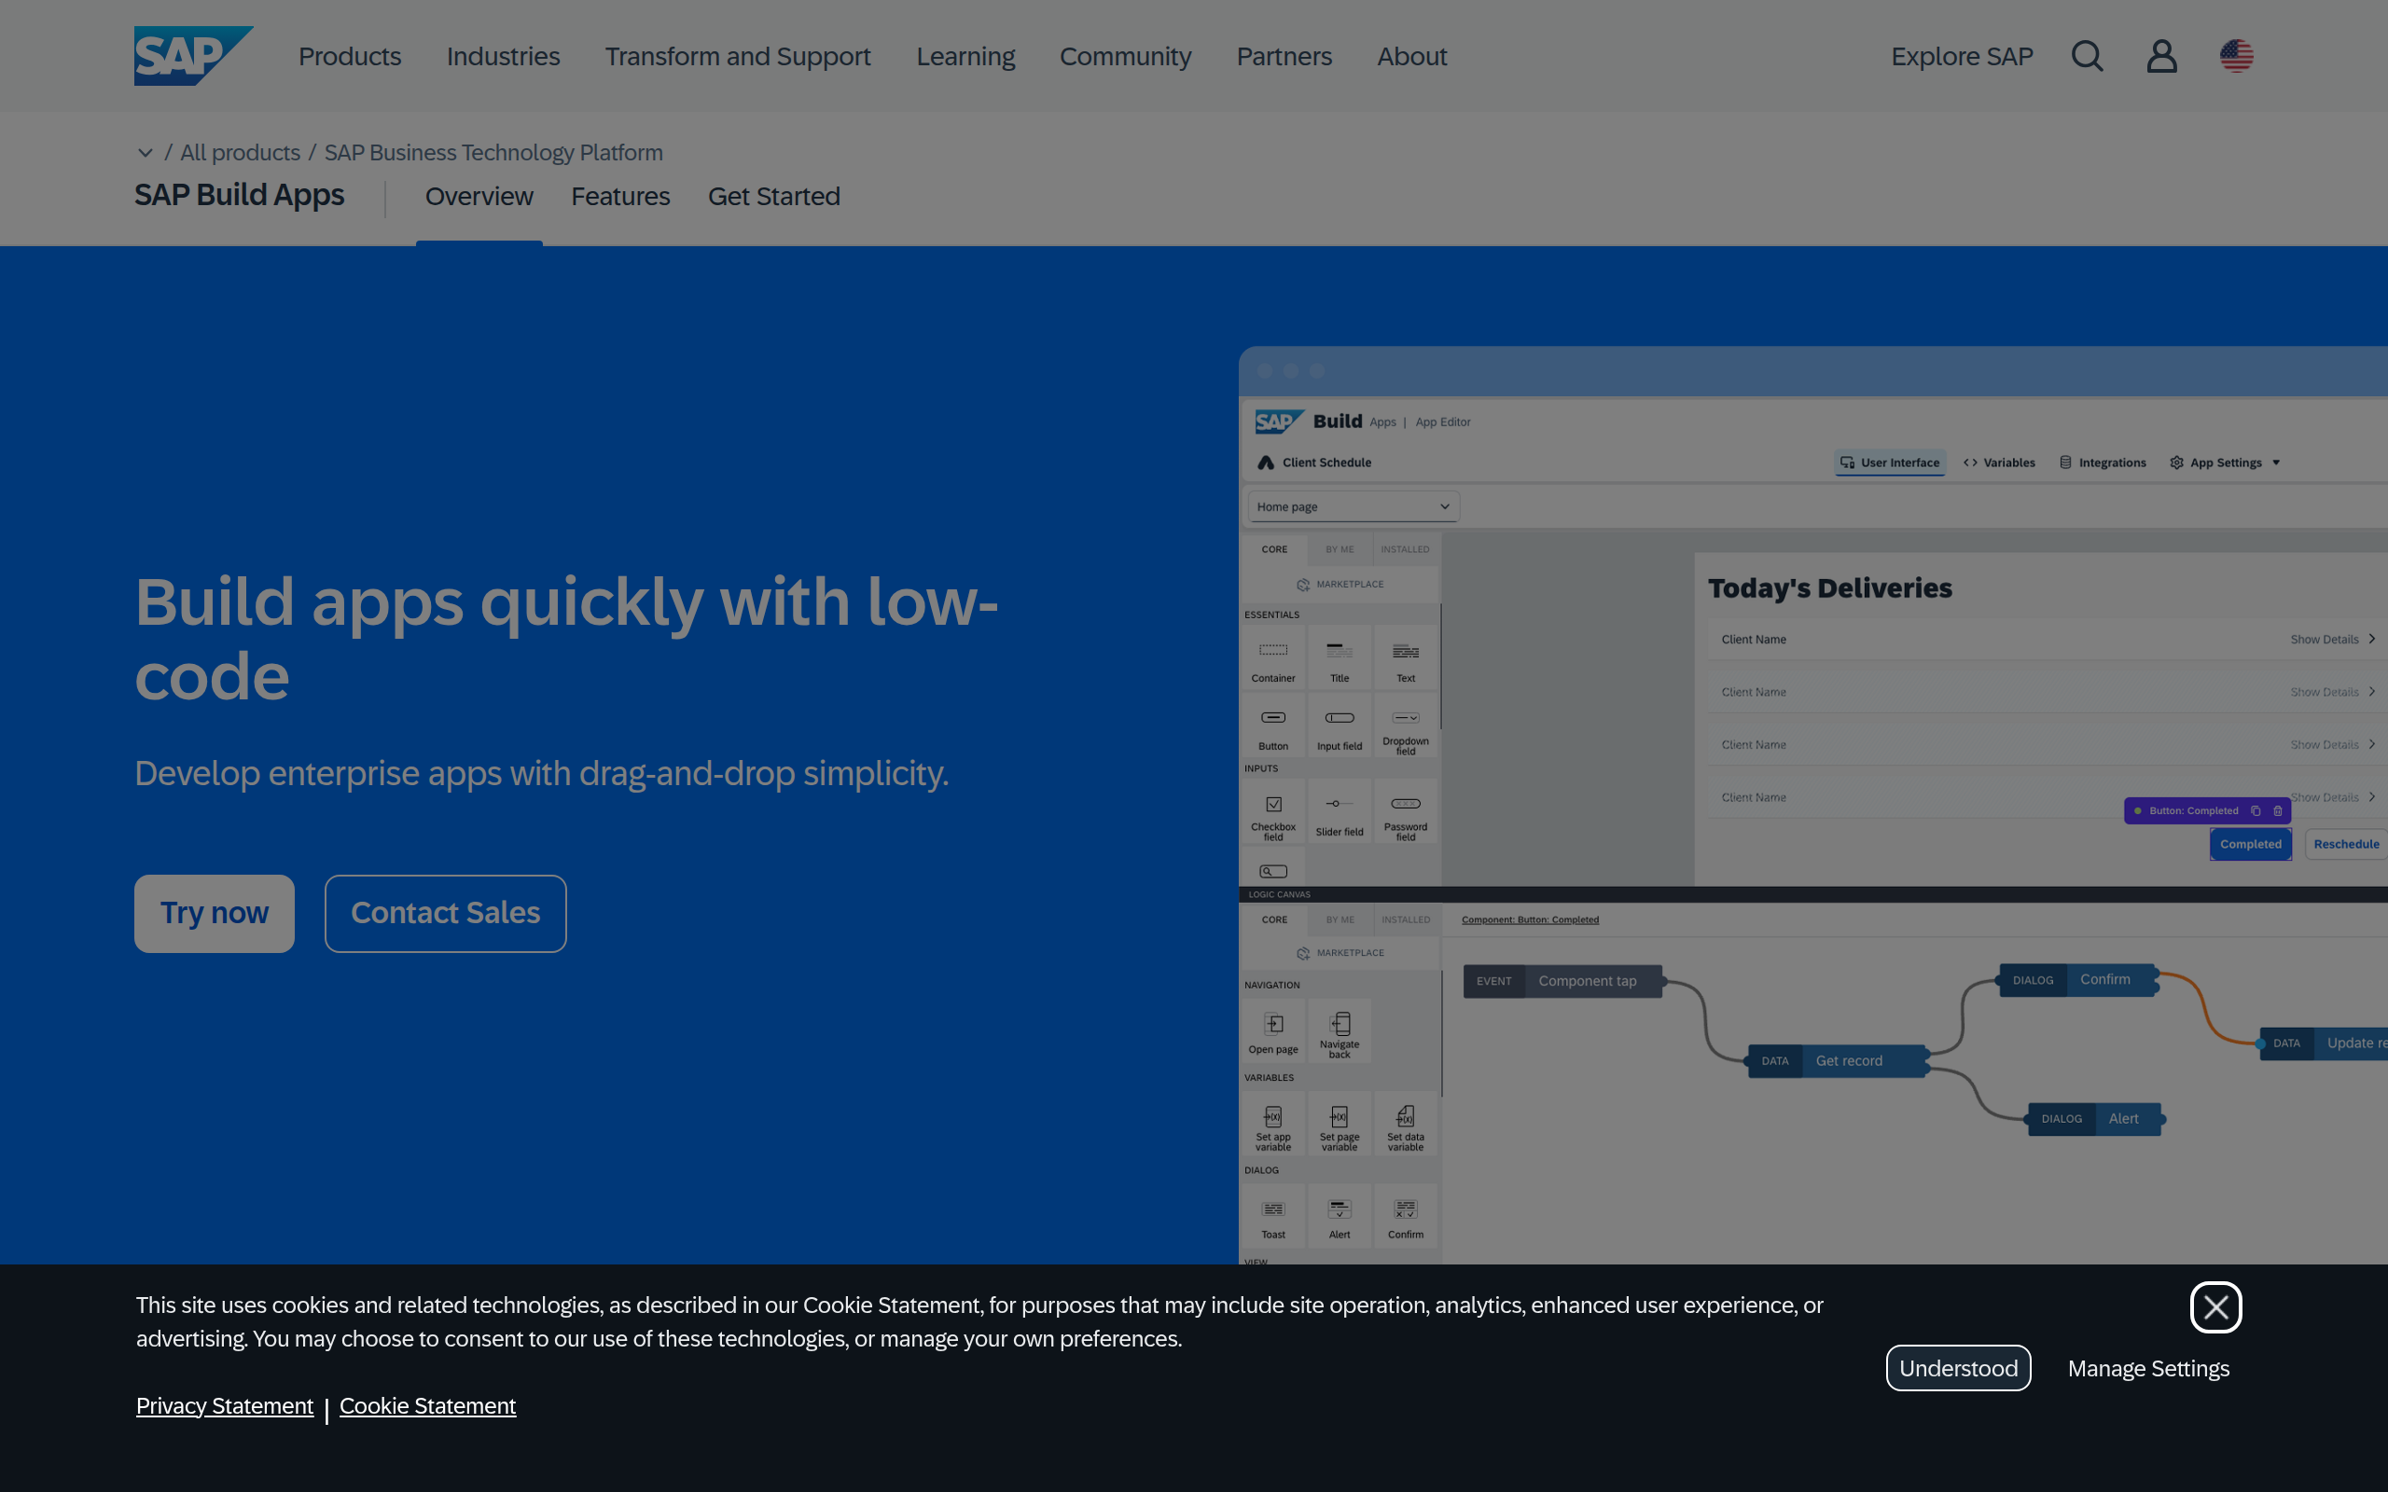Select the Set app variable icon
The image size is (2388, 1492).
tap(1273, 1116)
